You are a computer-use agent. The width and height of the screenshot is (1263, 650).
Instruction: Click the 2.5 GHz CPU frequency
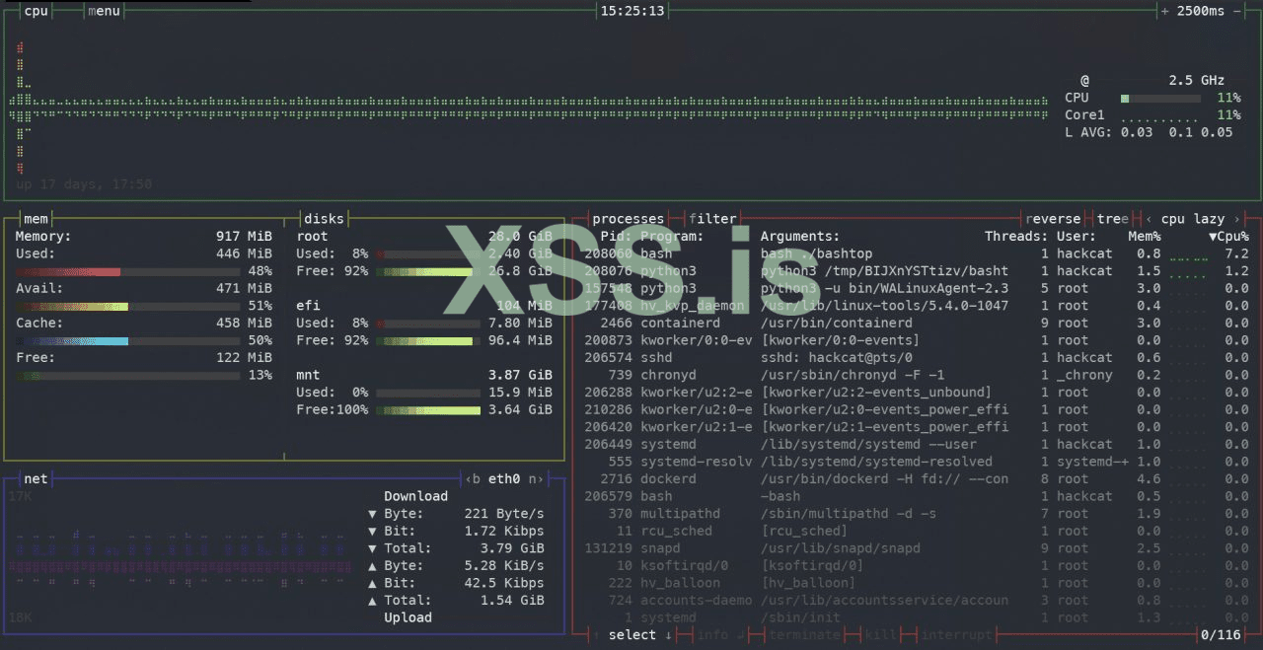pyautogui.click(x=1197, y=80)
